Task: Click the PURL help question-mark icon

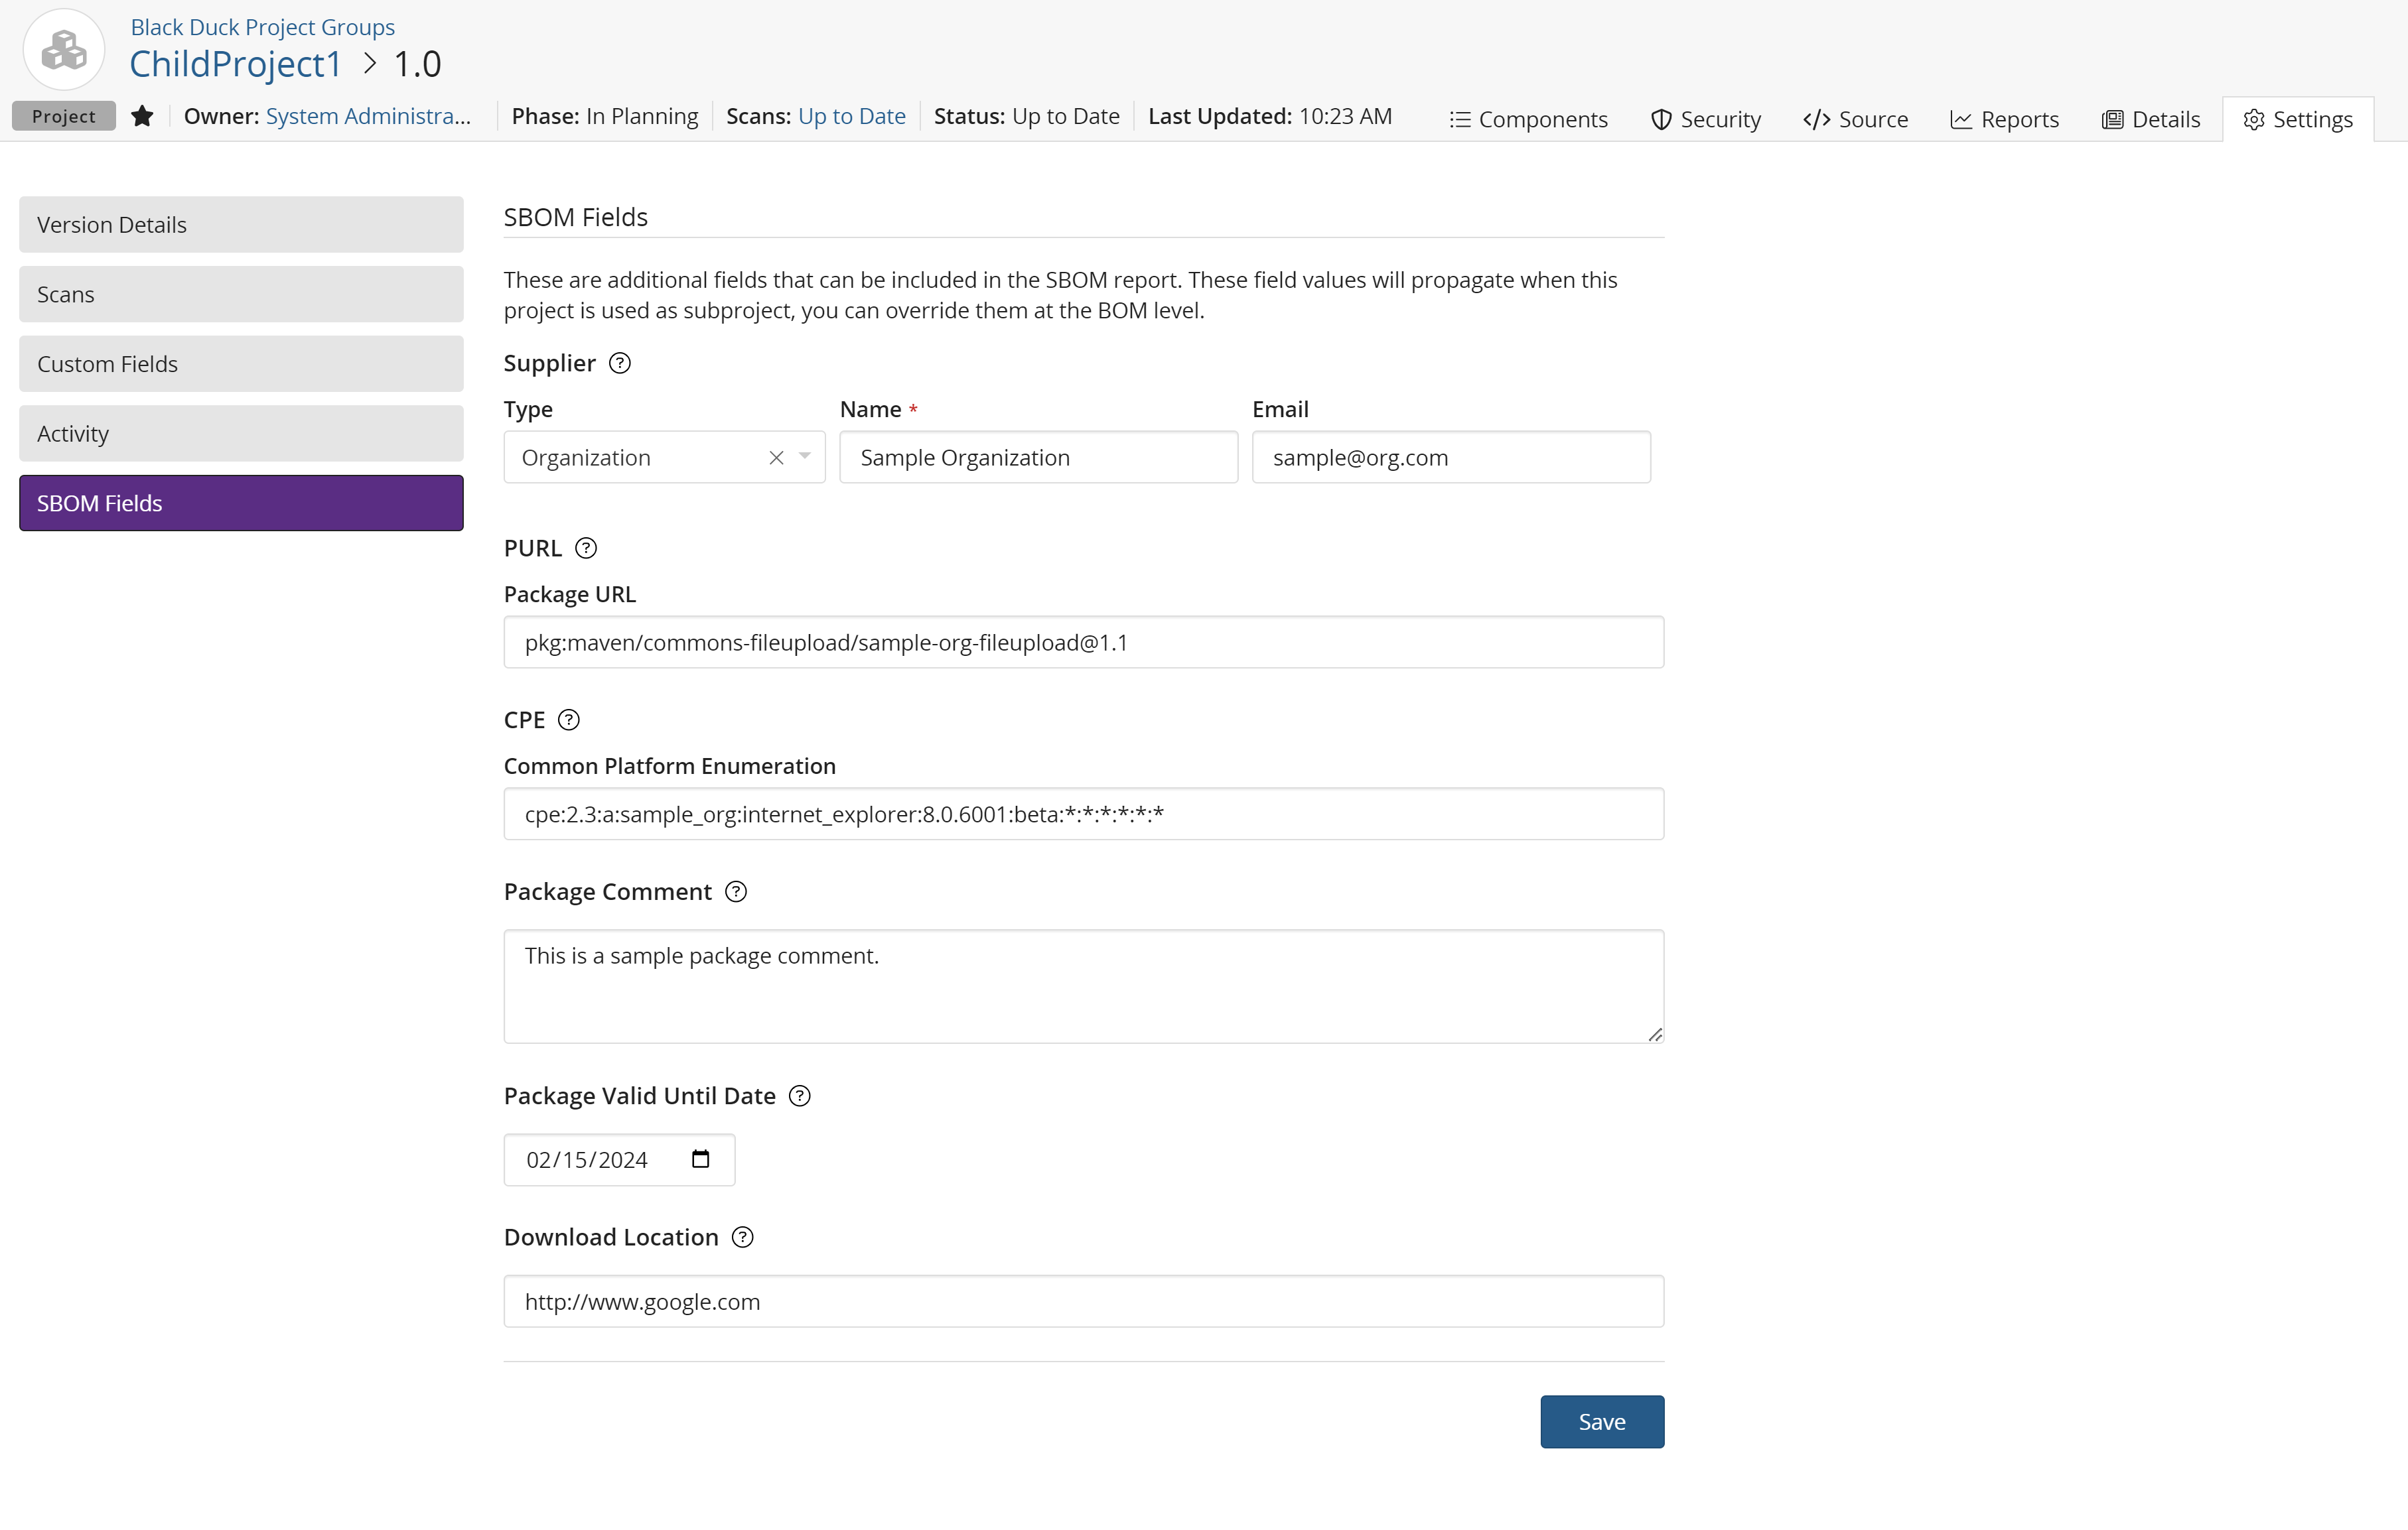Action: pos(586,548)
